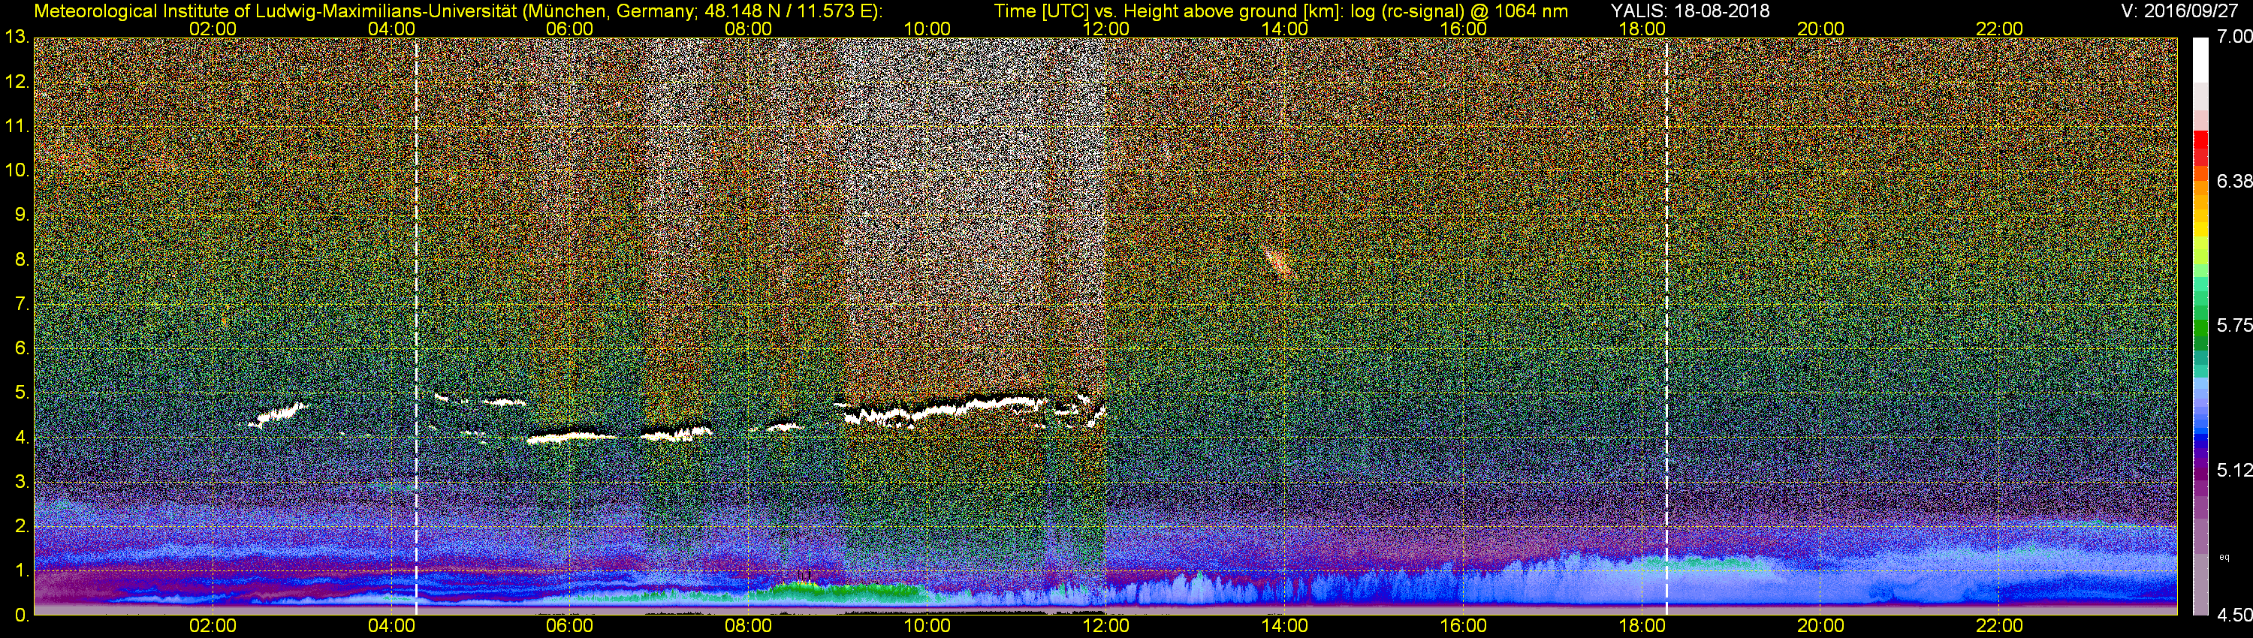
Task: Click the 10 km height axis label
Action: tap(17, 170)
